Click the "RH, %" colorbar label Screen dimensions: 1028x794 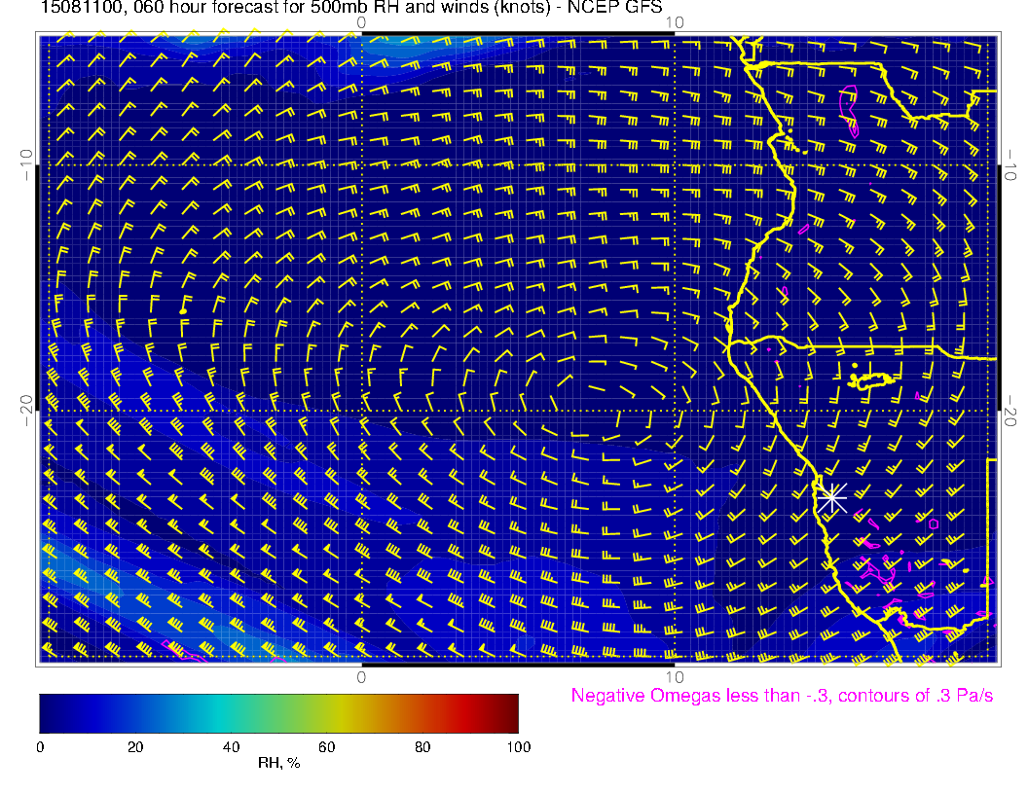point(278,764)
